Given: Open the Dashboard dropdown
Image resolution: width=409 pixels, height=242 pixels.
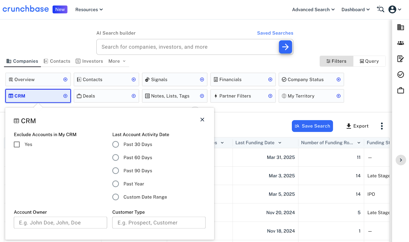Looking at the screenshot, I should point(356,9).
